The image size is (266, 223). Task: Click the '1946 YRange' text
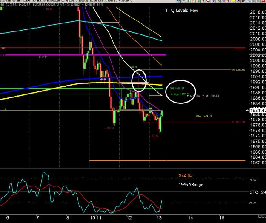coord(191,185)
